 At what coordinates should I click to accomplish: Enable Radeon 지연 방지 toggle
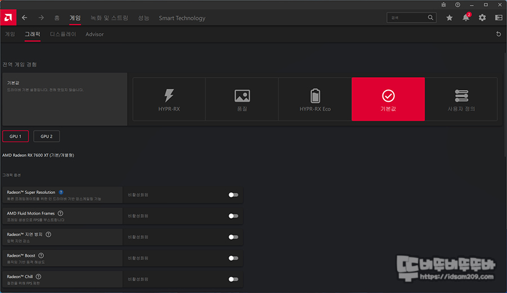pyautogui.click(x=233, y=237)
